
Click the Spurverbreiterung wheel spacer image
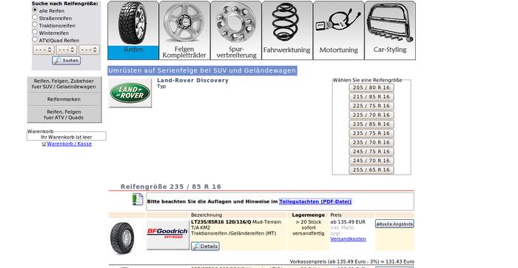pyautogui.click(x=236, y=22)
